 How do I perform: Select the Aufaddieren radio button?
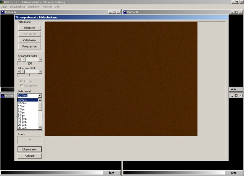coord(21,86)
